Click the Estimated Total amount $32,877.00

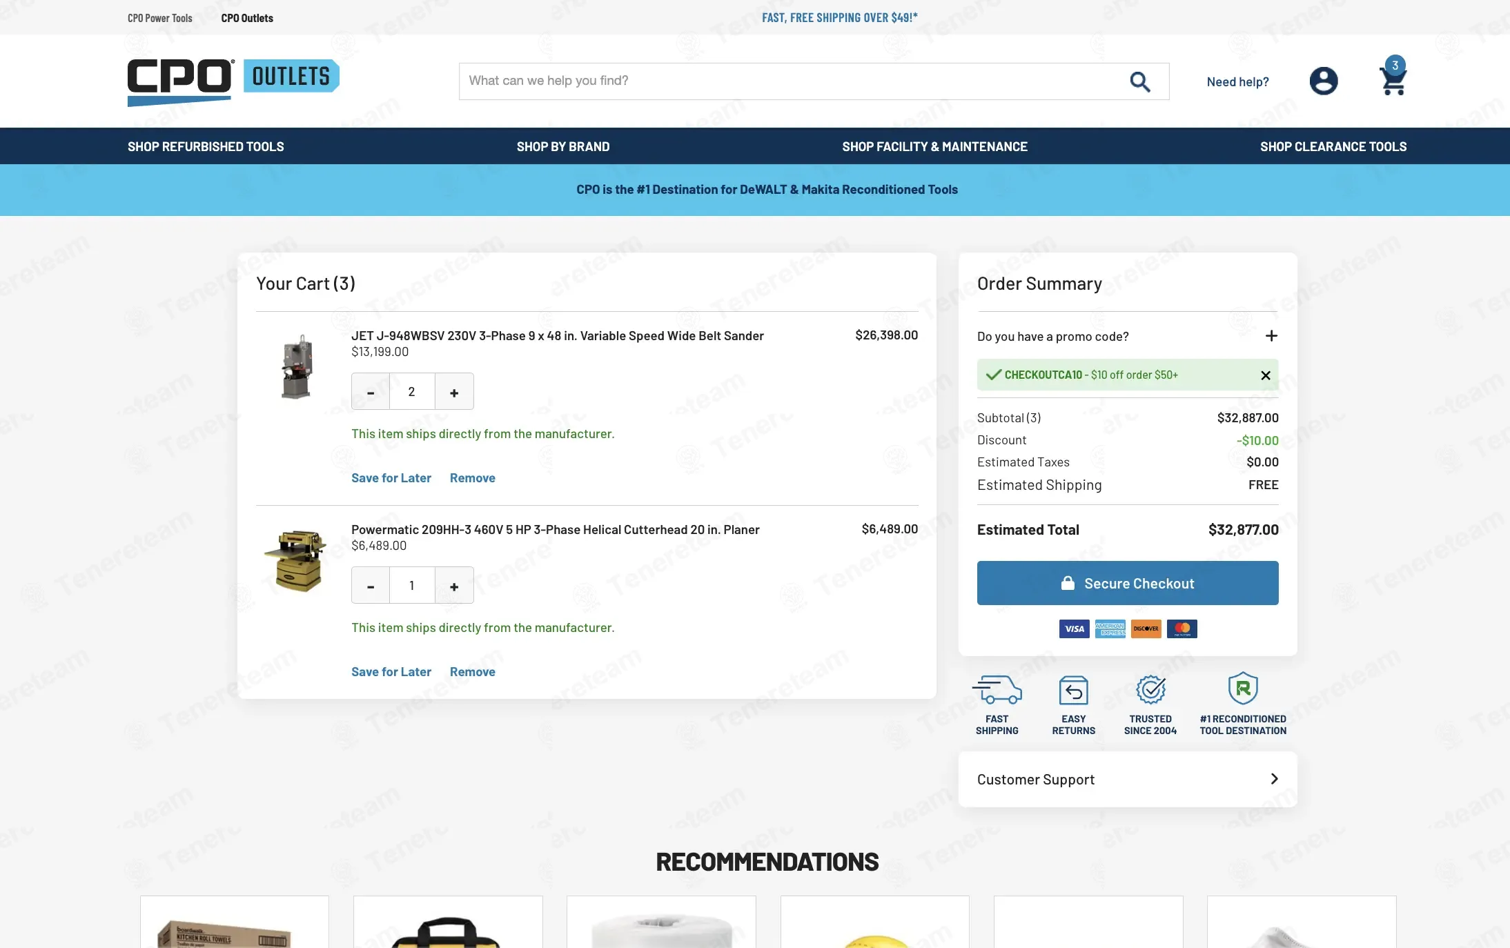pos(1243,530)
